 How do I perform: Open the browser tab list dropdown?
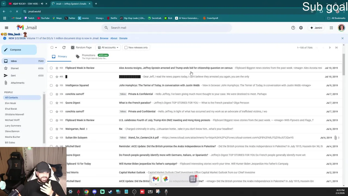(x=4, y=4)
